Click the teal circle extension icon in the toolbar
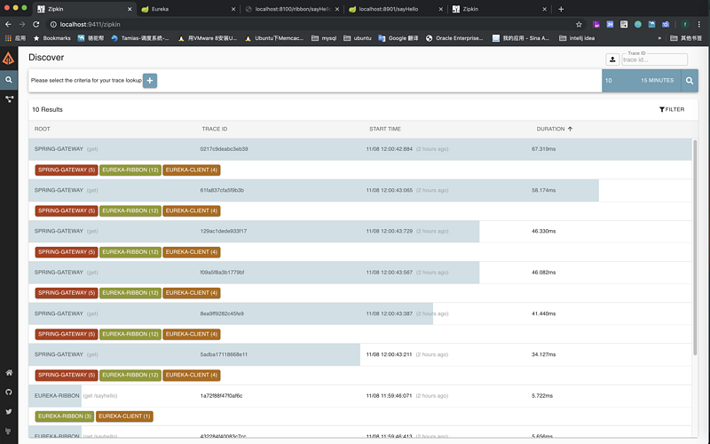This screenshot has width=710, height=444. click(637, 25)
